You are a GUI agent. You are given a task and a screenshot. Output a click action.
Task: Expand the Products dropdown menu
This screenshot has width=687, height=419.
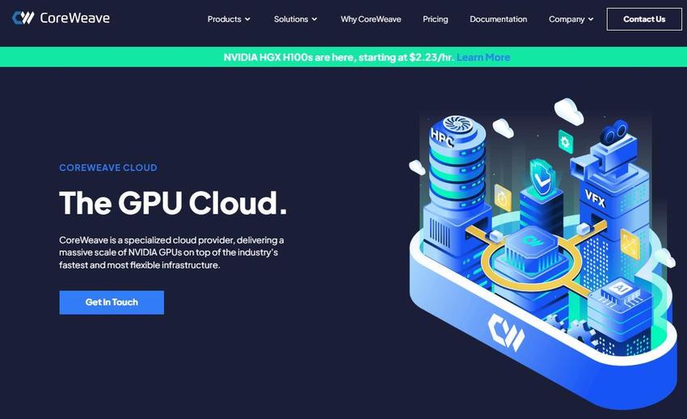click(229, 19)
